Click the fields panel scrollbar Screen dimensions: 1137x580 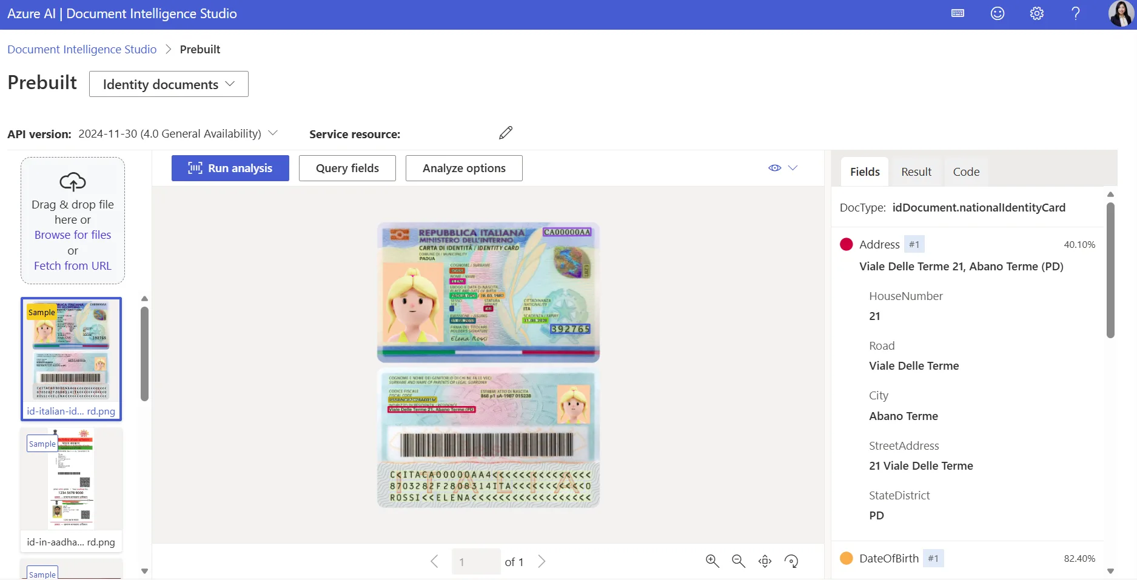(x=1110, y=270)
